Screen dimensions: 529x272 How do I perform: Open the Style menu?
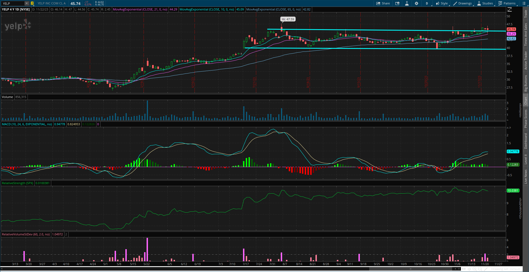coord(442,3)
